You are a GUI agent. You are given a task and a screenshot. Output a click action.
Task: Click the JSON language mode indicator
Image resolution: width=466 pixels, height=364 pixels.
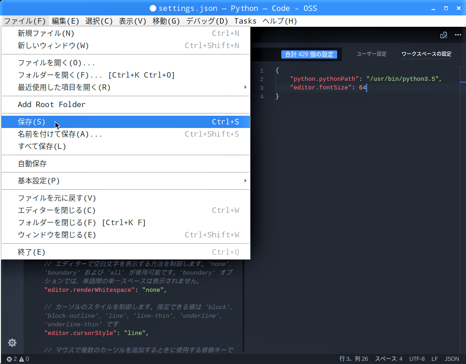tap(452, 359)
